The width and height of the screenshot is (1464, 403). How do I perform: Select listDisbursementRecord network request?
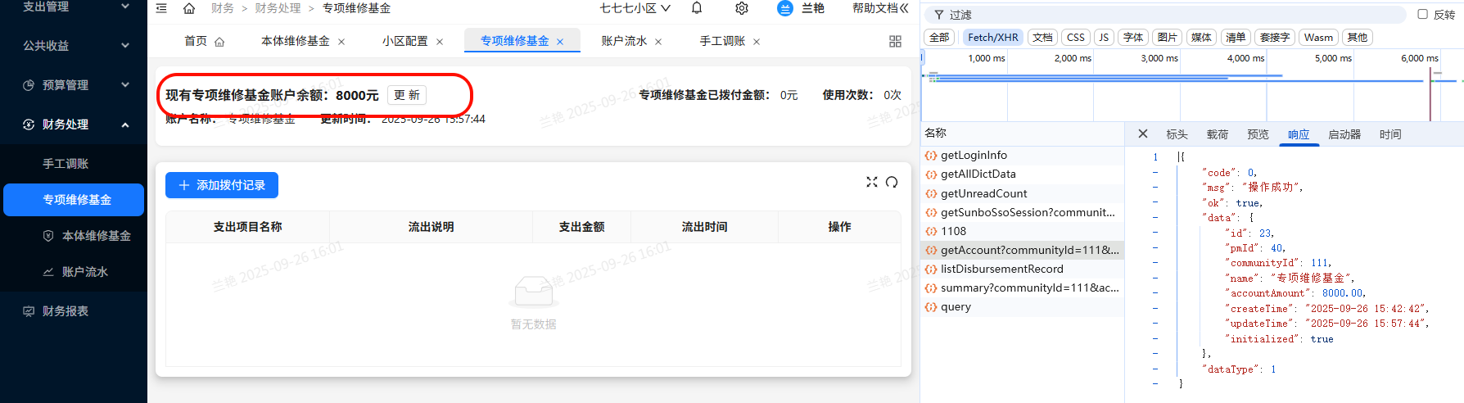pyautogui.click(x=1022, y=269)
